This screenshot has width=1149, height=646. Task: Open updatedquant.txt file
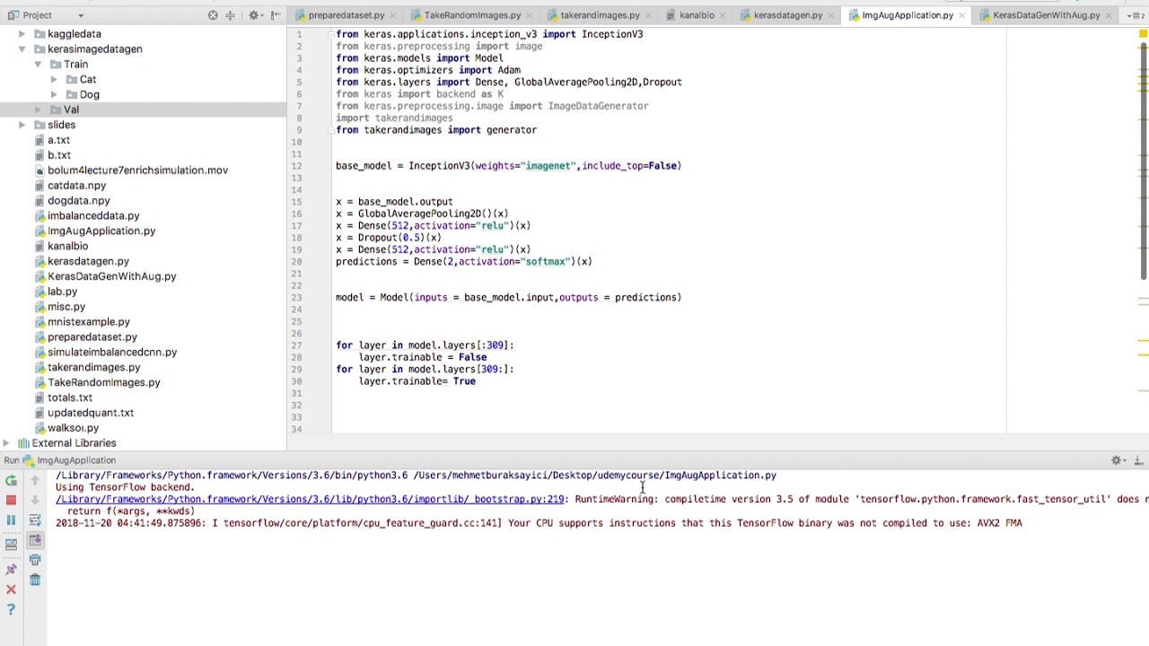click(90, 413)
